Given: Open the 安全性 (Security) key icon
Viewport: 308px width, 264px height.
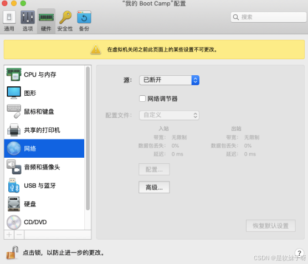Looking at the screenshot, I should click(x=65, y=17).
